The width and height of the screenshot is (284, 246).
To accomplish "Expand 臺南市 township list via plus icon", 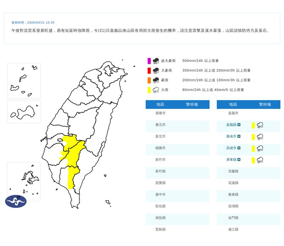I will [239, 136].
